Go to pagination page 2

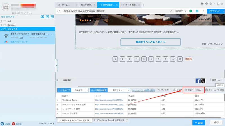pos(122,59)
